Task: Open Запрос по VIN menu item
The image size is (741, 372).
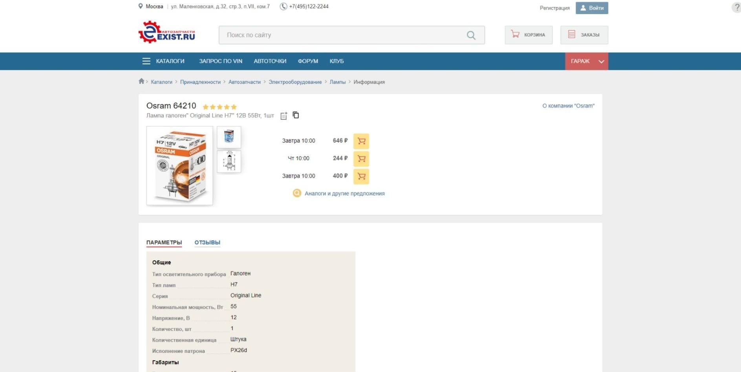Action: 221,61
